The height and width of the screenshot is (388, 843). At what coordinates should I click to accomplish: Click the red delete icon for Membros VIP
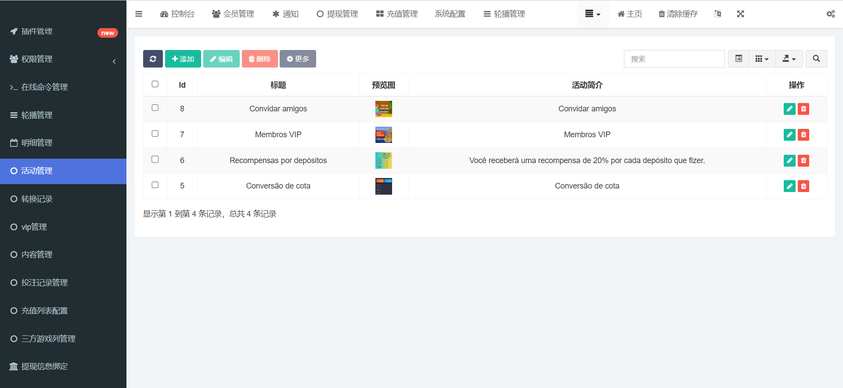tap(803, 135)
